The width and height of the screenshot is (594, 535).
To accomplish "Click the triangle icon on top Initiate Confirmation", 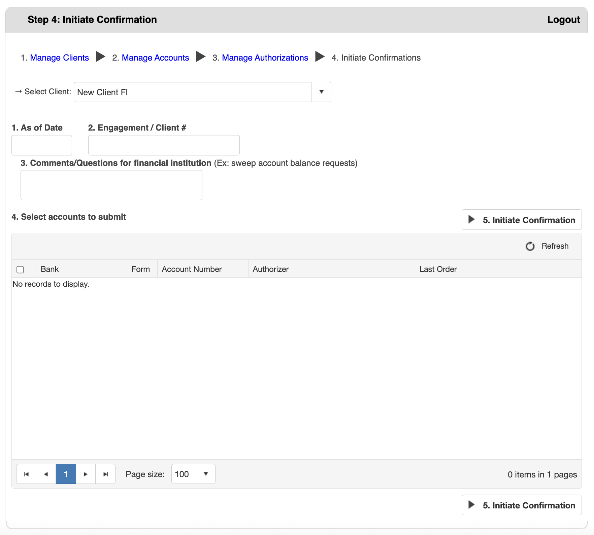I will point(471,220).
